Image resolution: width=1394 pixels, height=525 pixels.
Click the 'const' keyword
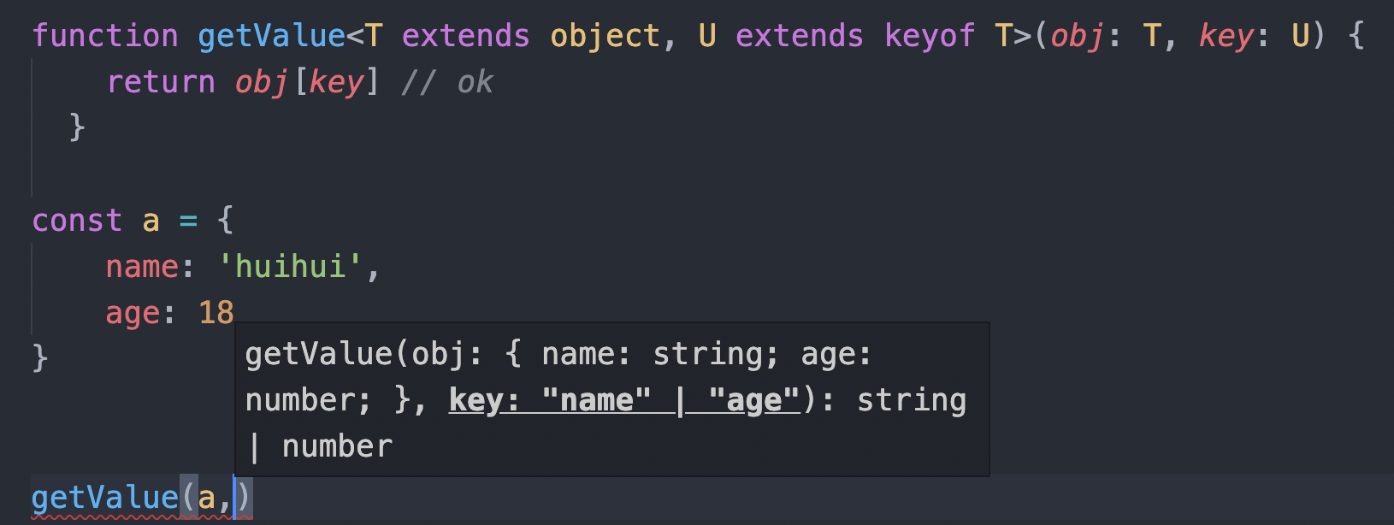point(77,221)
